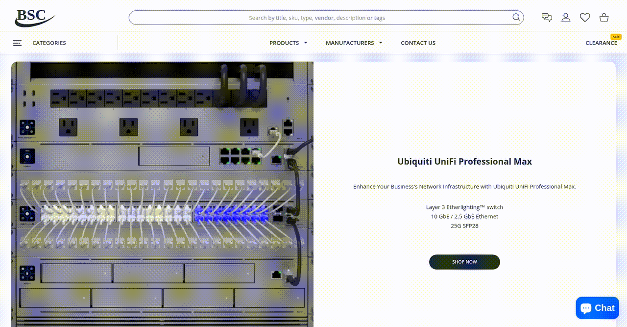Click the 'Enhance Your Business's Network Infrastructure' sentence
Screen dimensions: 627x327
click(464, 186)
